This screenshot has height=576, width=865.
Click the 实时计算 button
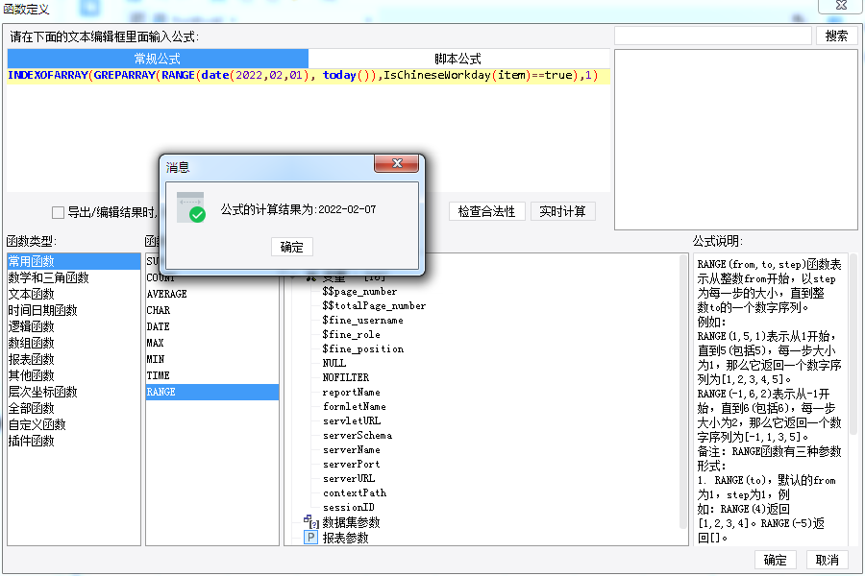562,211
